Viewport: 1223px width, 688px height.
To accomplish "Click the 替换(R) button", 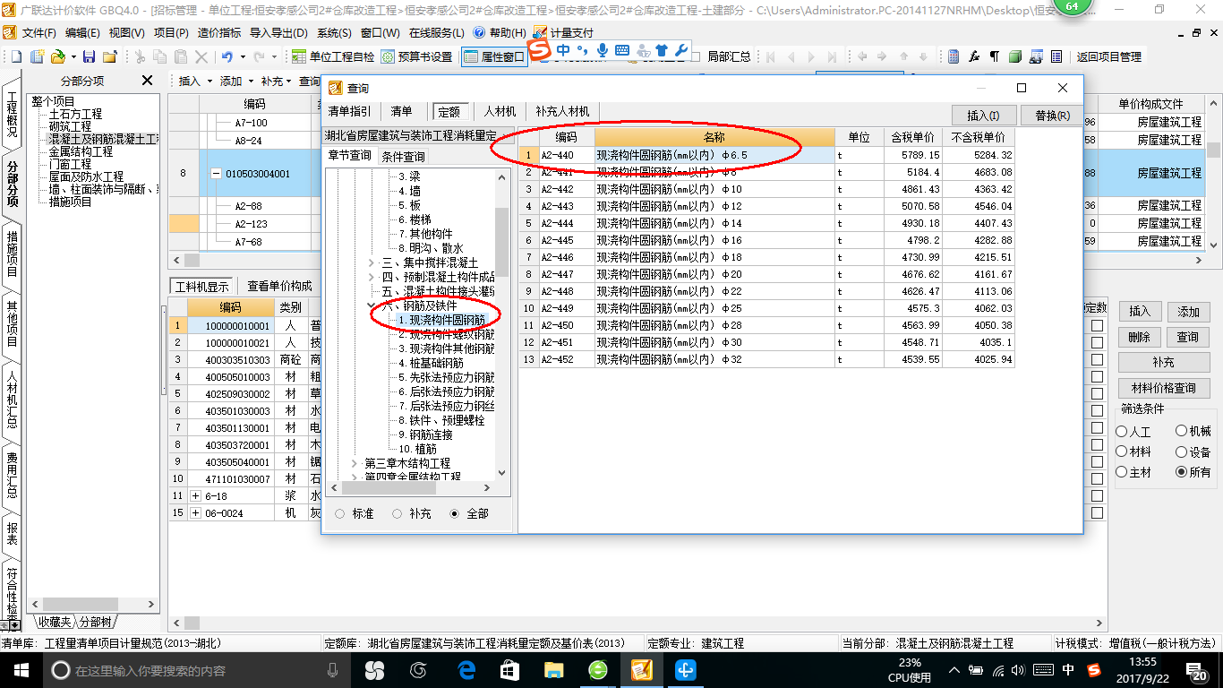I will coord(1052,116).
